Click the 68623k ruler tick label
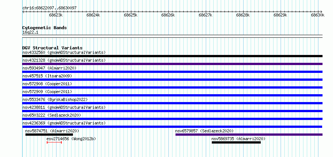The image size is (333, 157). coord(56,15)
